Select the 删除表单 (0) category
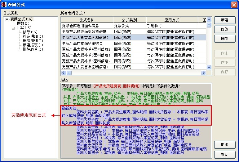 [x=33, y=49]
